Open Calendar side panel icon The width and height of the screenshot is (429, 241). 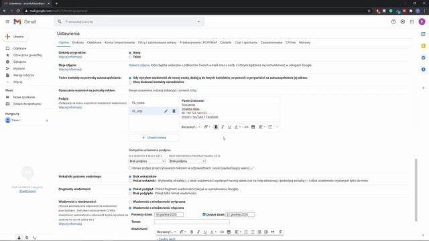click(423, 34)
